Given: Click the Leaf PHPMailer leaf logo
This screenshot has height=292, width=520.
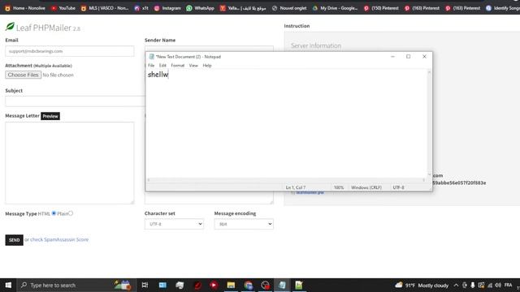Looking at the screenshot, I should 10,27.
